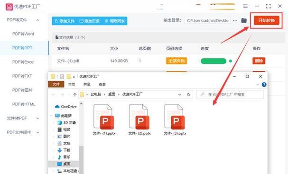This screenshot has width=288, height=174.
Task: Expand the 文件转PDF sidebar section
Action: pyautogui.click(x=38, y=118)
